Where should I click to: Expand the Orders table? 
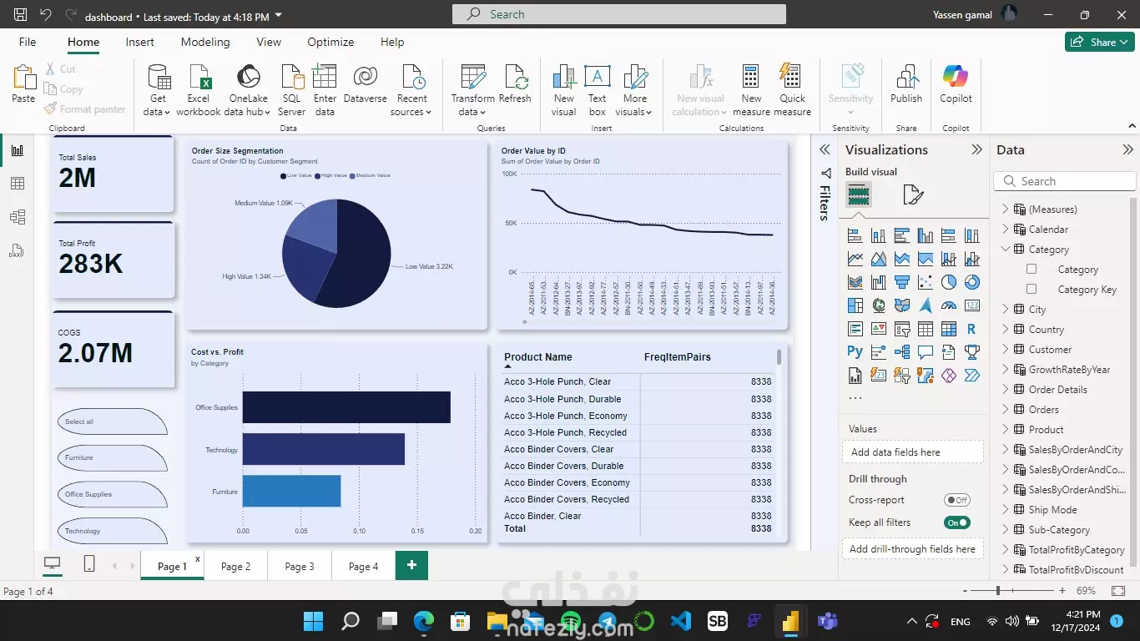(x=1005, y=410)
